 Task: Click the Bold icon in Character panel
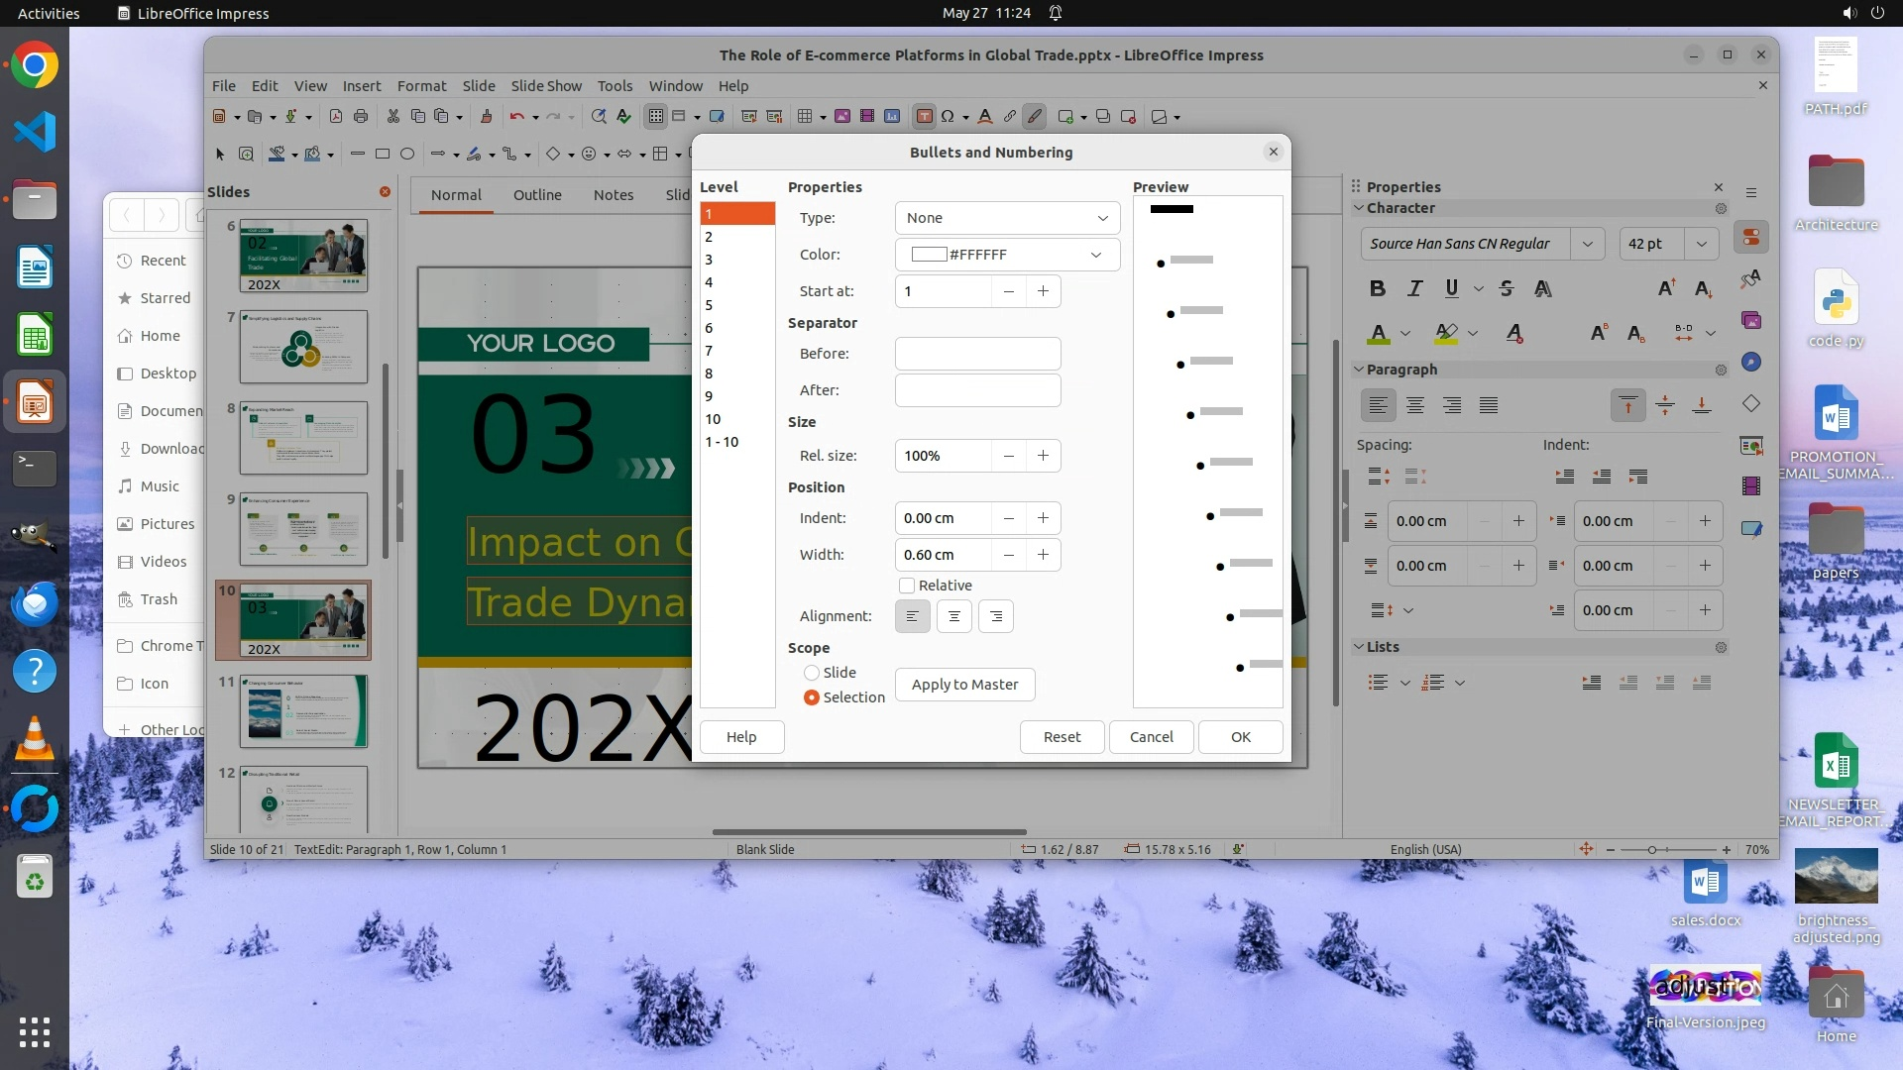click(1377, 288)
